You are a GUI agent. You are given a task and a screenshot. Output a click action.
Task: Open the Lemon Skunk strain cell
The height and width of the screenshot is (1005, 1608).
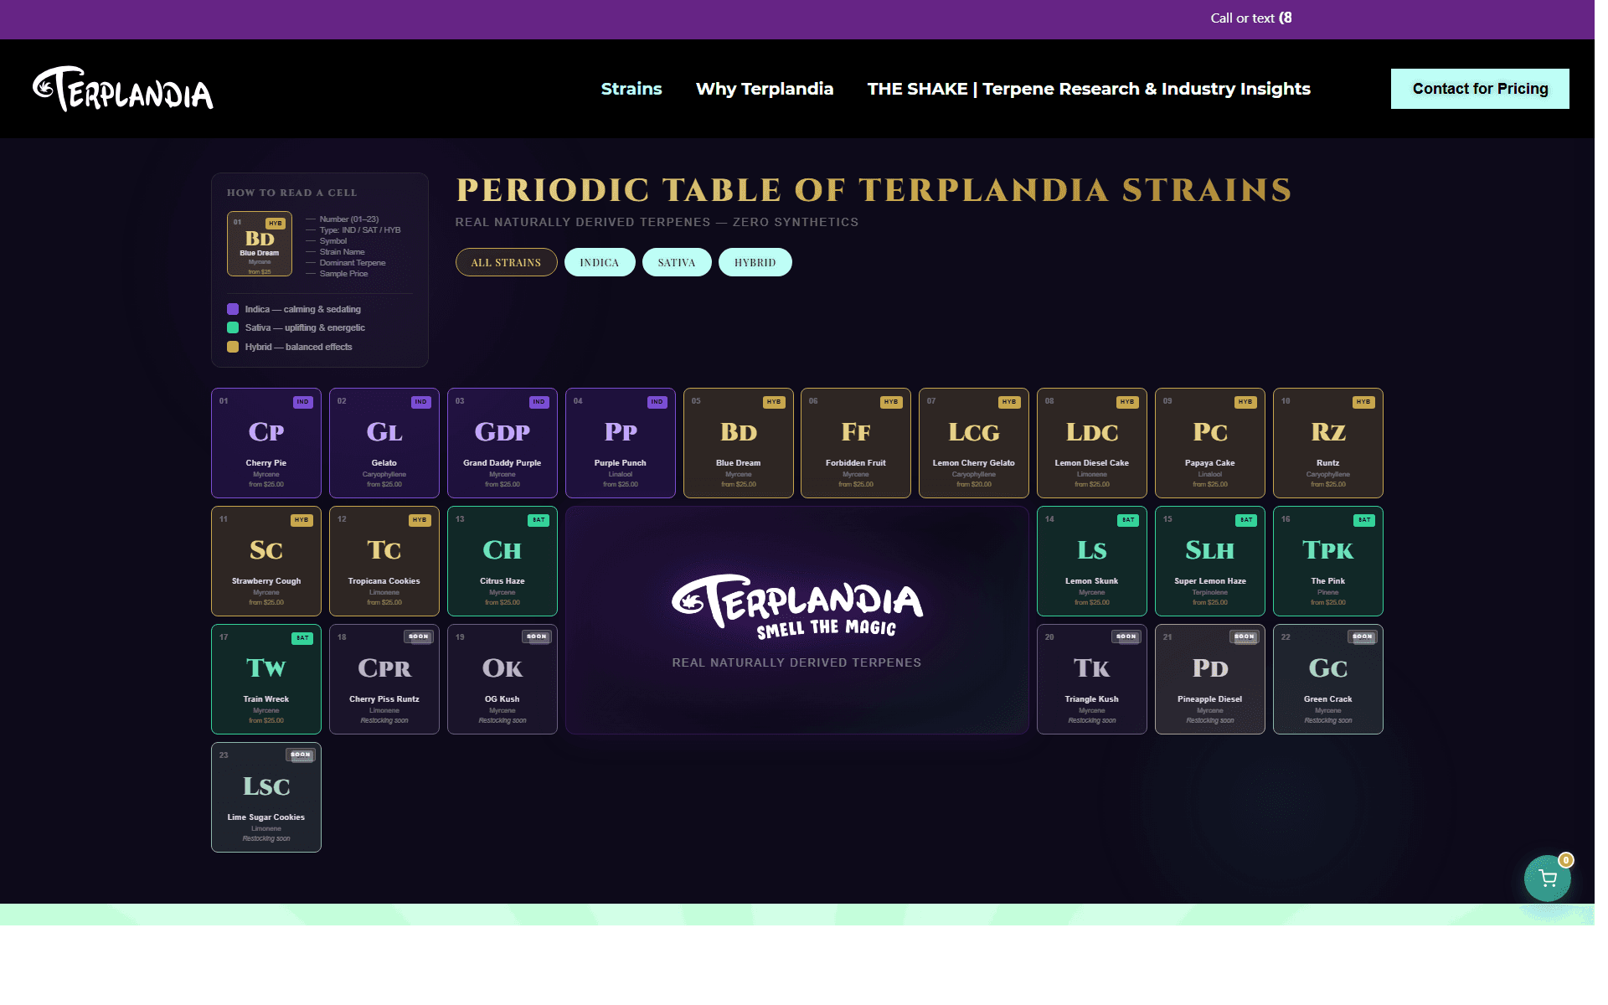coord(1092,561)
